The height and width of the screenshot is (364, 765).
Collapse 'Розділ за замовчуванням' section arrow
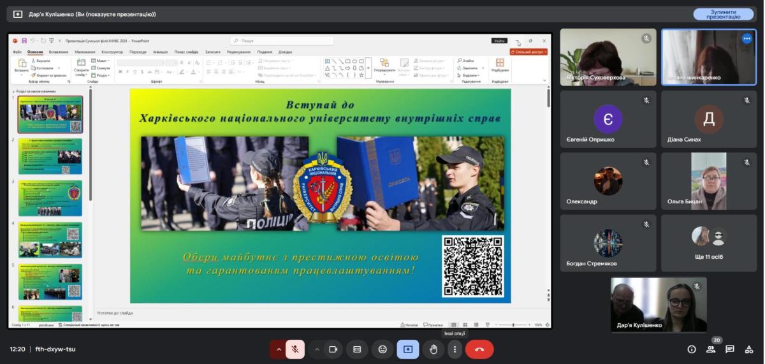(x=13, y=91)
